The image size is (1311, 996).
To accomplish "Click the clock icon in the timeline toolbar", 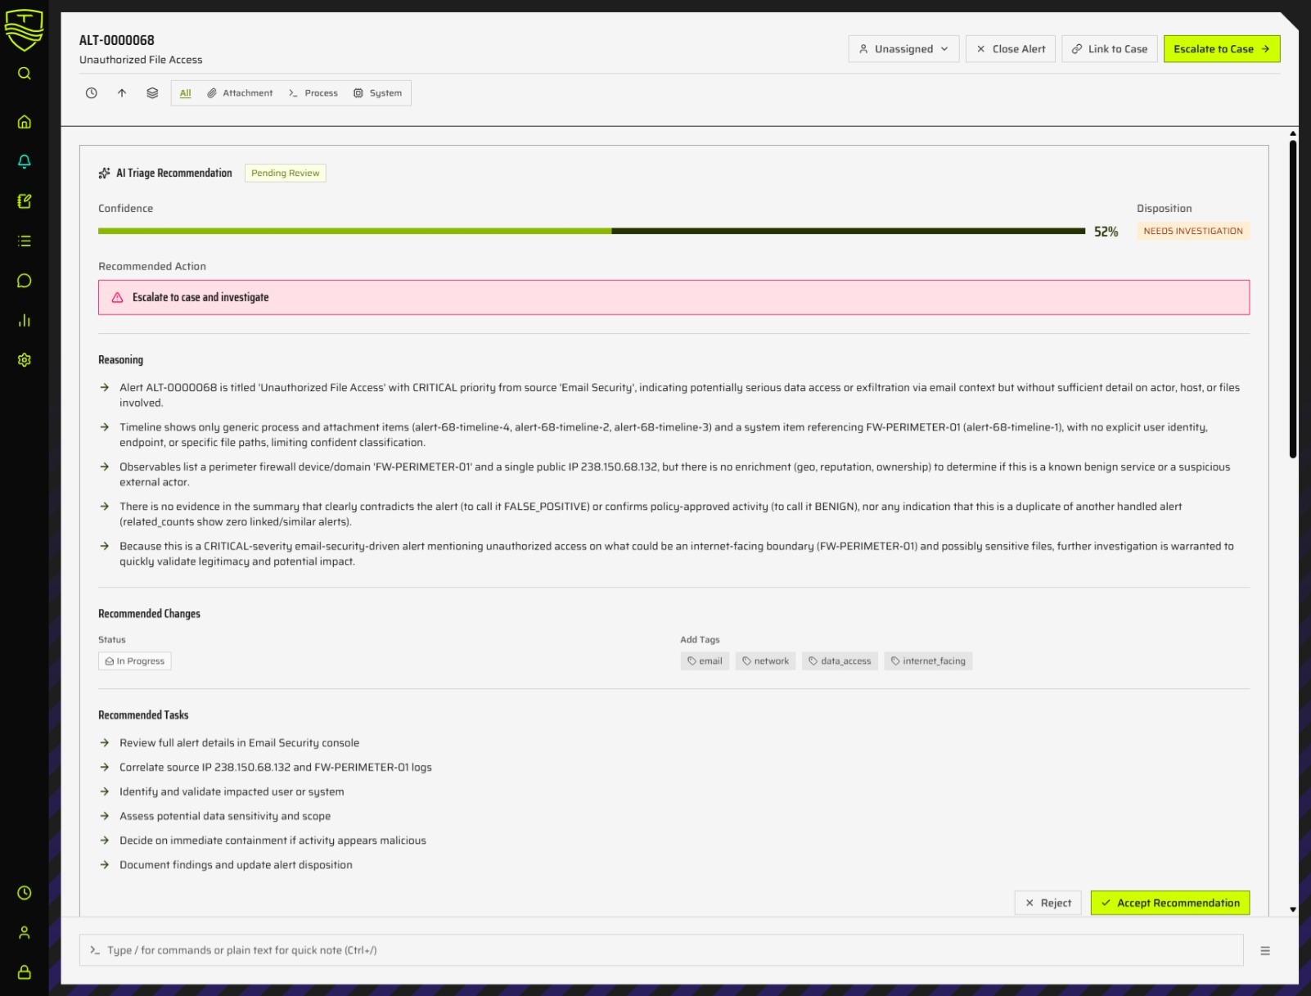I will tap(92, 93).
